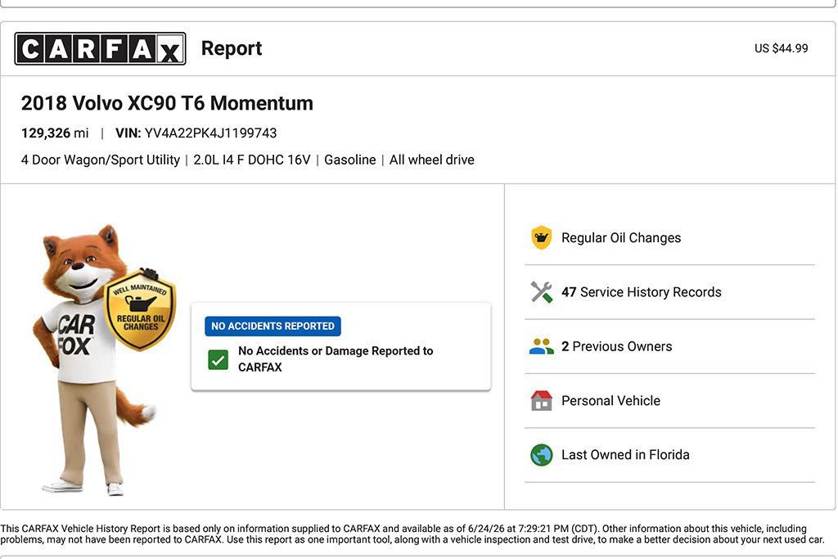Click the Regular Oil Changes shield icon

(542, 238)
